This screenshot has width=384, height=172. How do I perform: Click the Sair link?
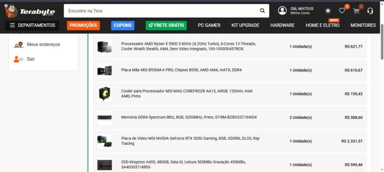(31, 59)
